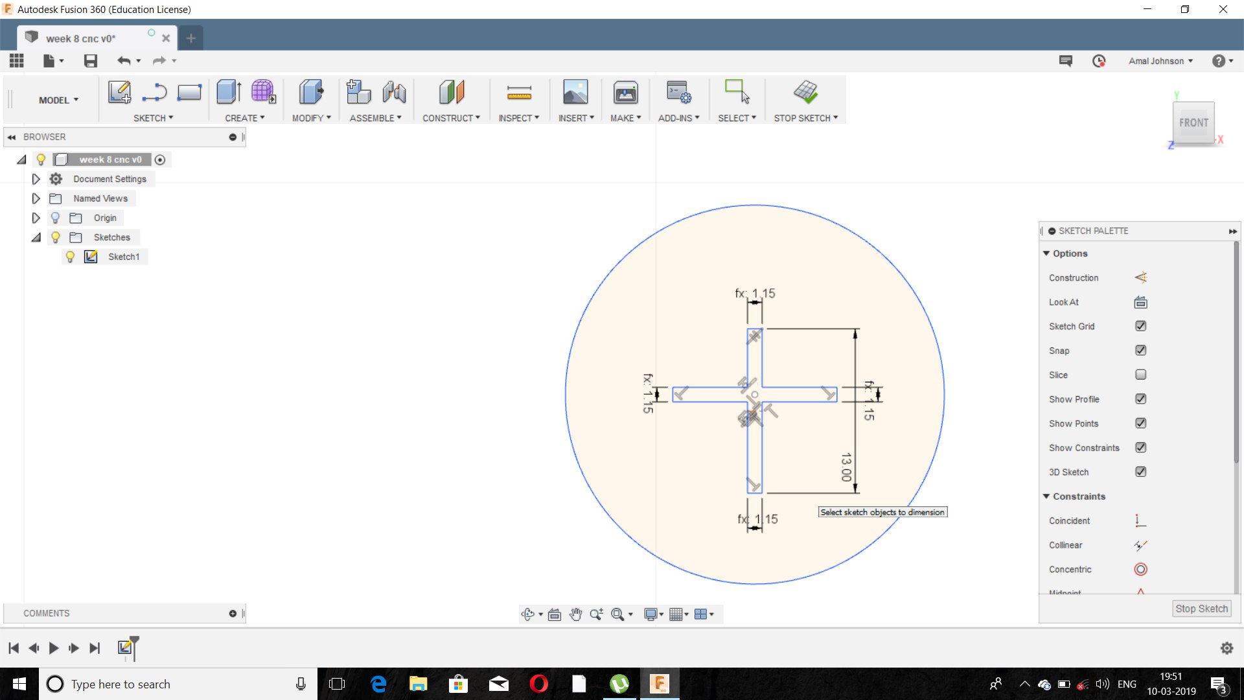Click the Stop Sketch toolbar icon
This screenshot has width=1244, height=700.
point(805,92)
